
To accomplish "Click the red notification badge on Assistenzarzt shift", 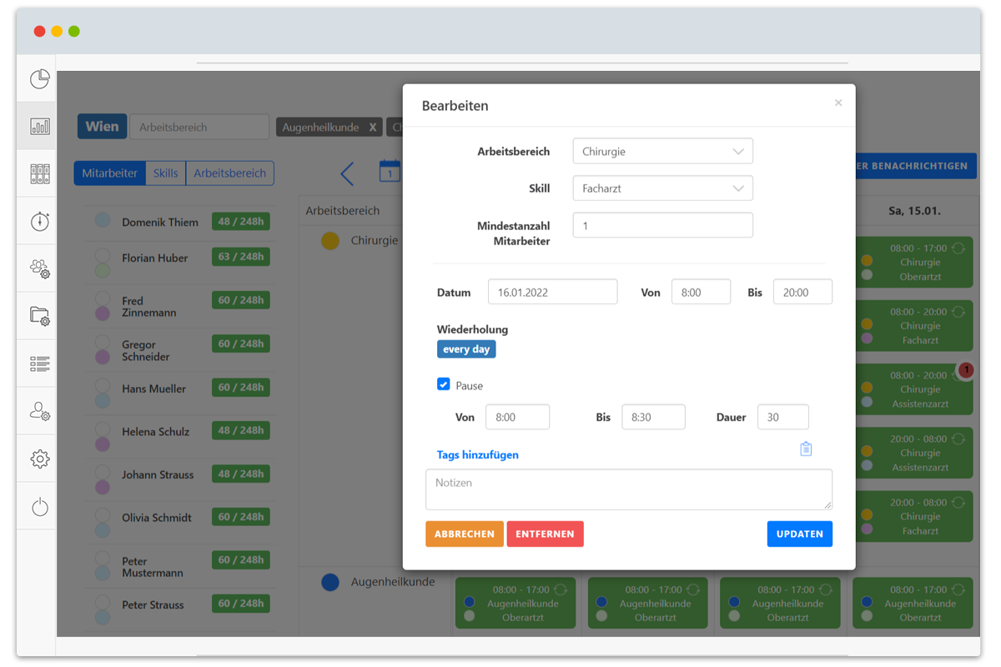I will [966, 369].
